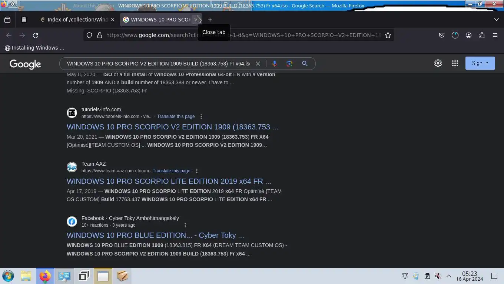Open the computer monitor taskbar app
This screenshot has width=504, height=284.
[x=64, y=276]
